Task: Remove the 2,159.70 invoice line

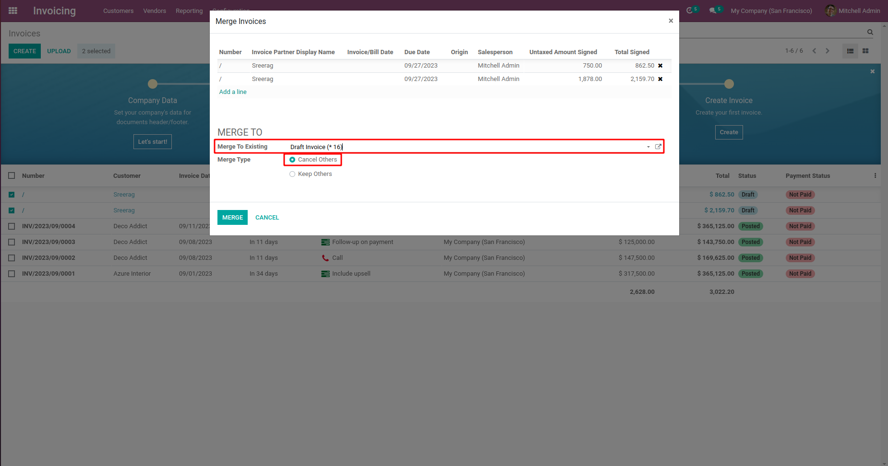Action: tap(660, 79)
